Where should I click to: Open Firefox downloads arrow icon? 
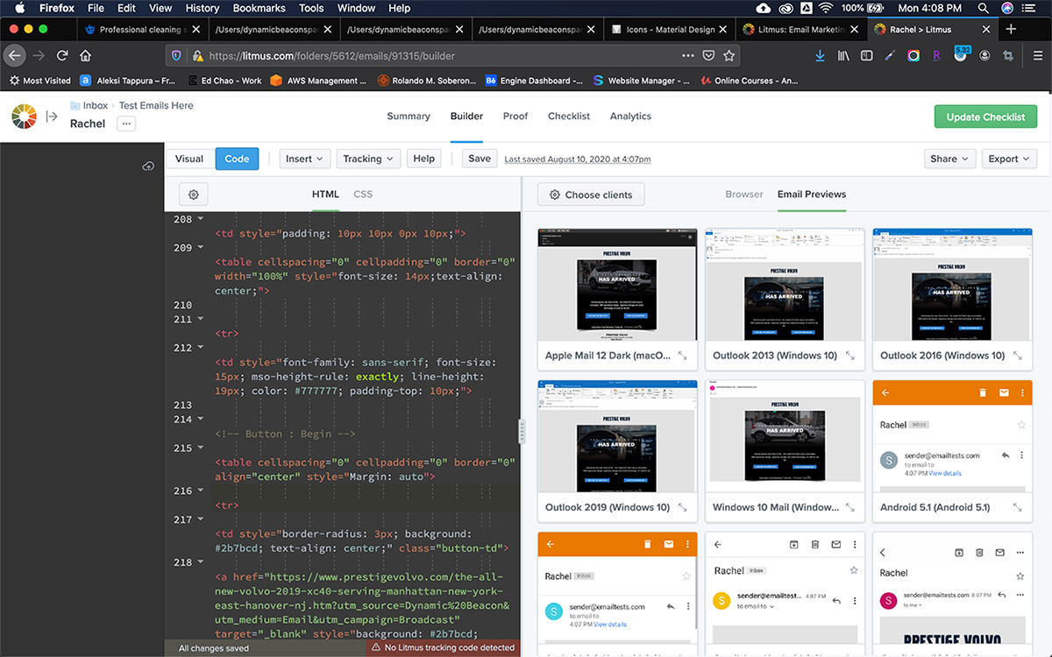pos(820,55)
